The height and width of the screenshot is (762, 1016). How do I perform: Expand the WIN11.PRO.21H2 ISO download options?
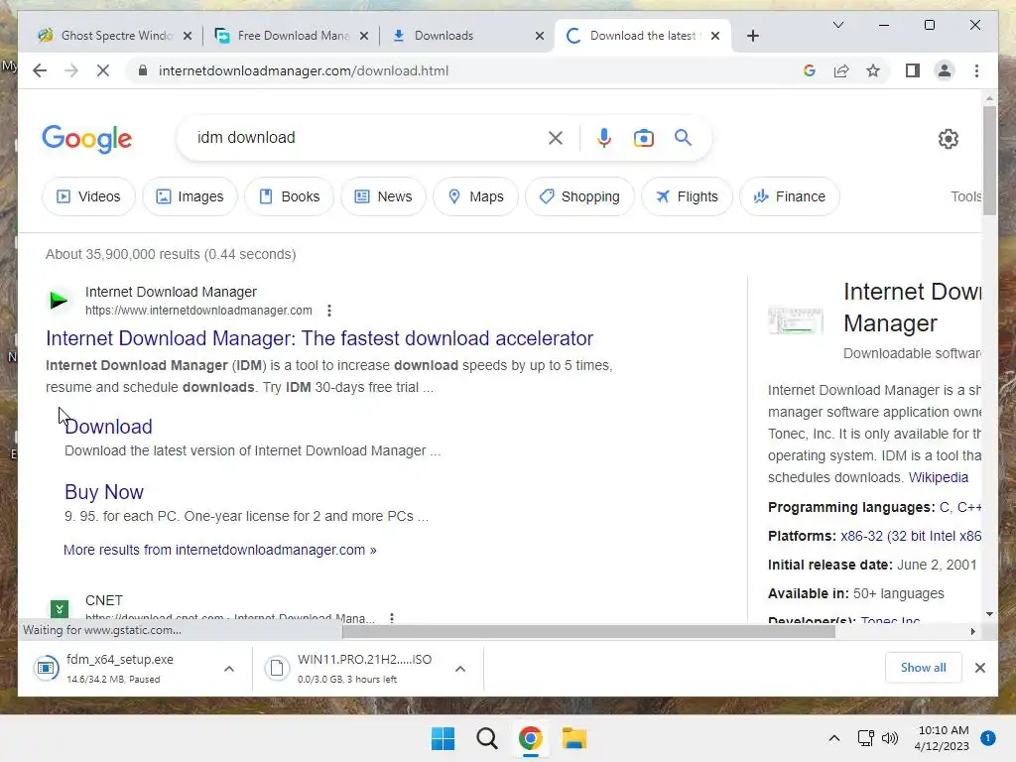click(460, 669)
